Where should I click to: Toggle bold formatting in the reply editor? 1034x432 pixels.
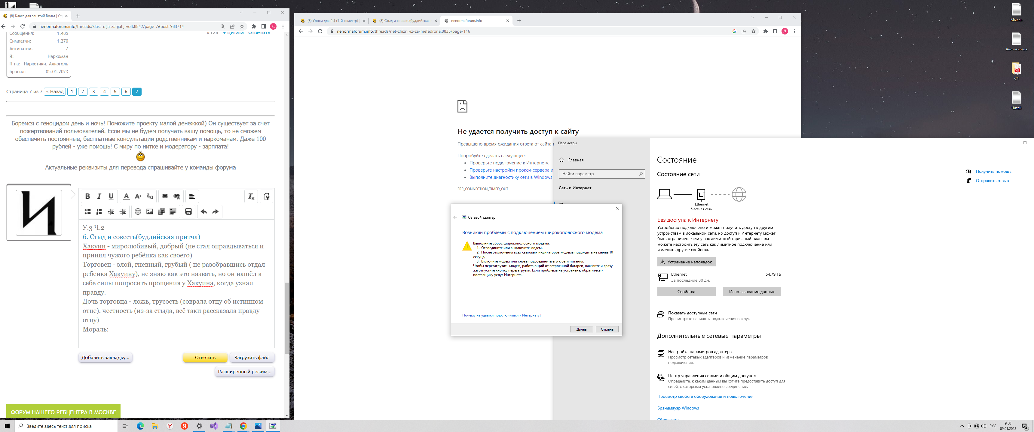pyautogui.click(x=87, y=196)
